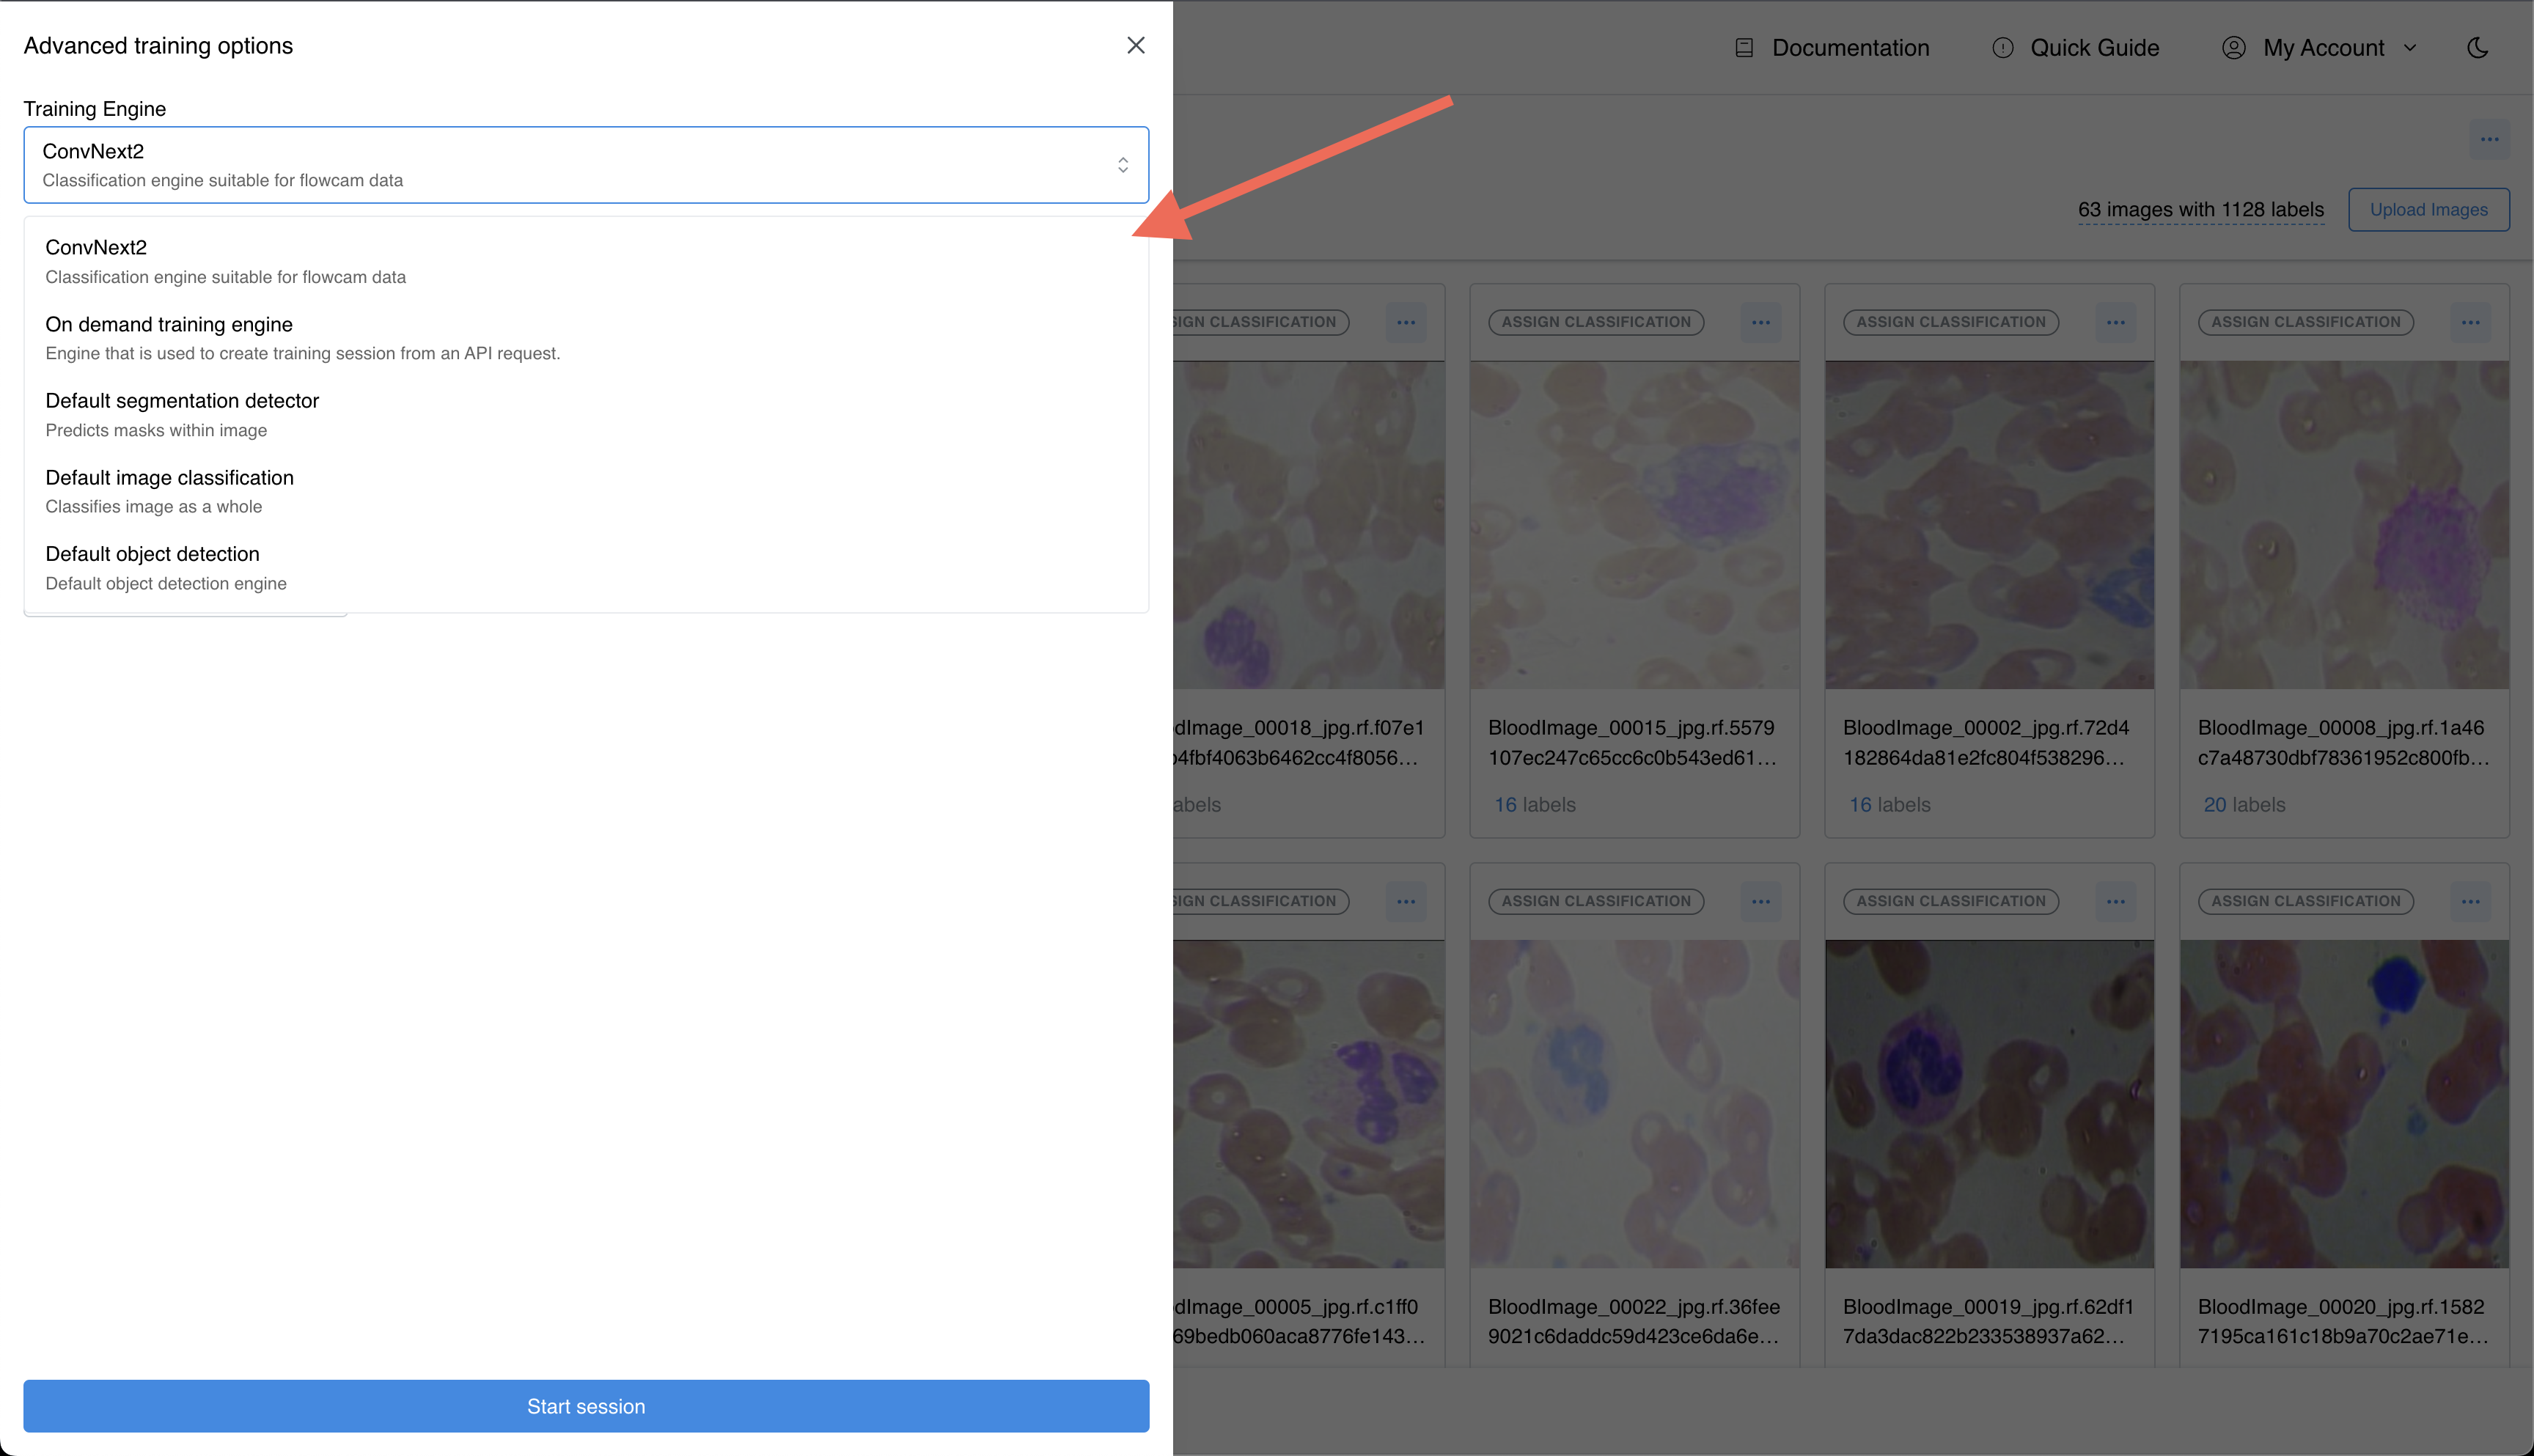Image resolution: width=2534 pixels, height=1456 pixels.
Task: Choose Default segmentation detector option
Action: (586, 415)
